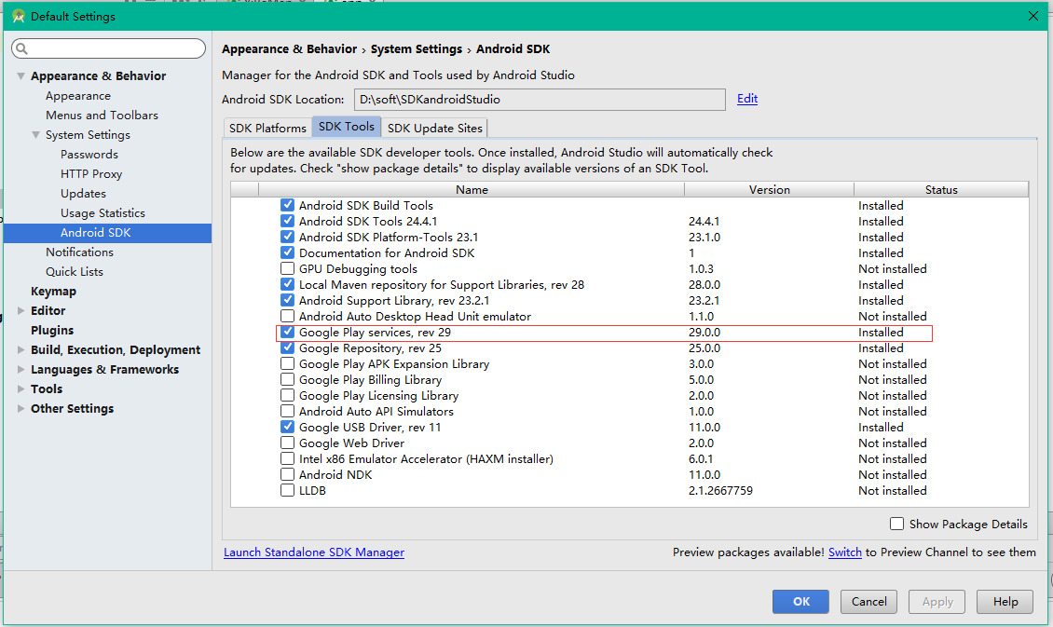1053x627 pixels.
Task: Click the magnifier icon in search box
Action: pyautogui.click(x=22, y=48)
